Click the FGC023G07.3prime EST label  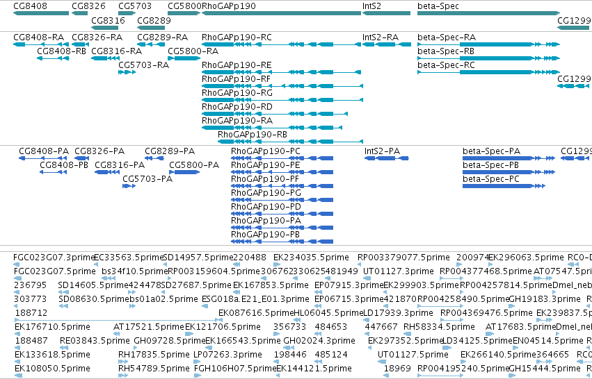[x=54, y=258]
